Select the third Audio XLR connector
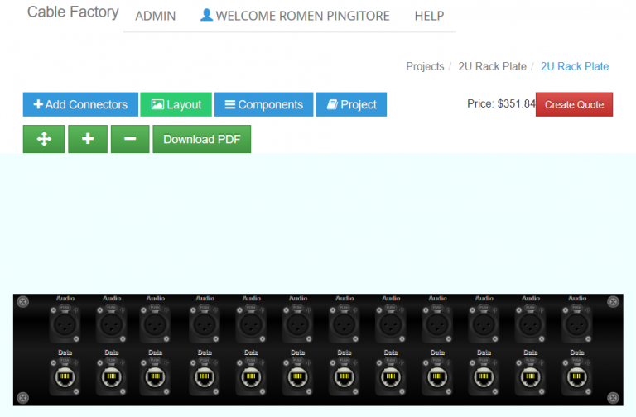 click(156, 324)
